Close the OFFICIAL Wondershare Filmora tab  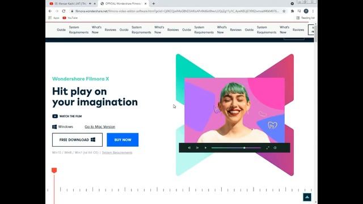145,4
